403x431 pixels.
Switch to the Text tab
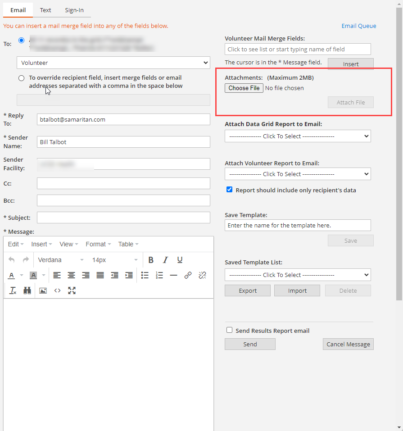point(45,10)
